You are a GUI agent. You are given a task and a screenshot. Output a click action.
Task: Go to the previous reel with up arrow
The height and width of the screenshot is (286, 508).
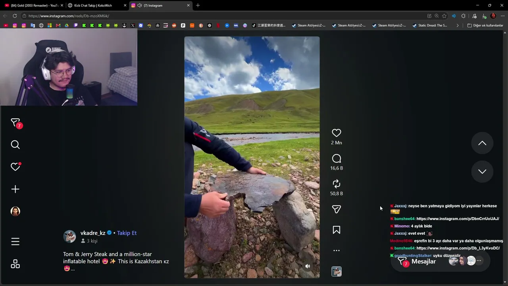[482, 143]
